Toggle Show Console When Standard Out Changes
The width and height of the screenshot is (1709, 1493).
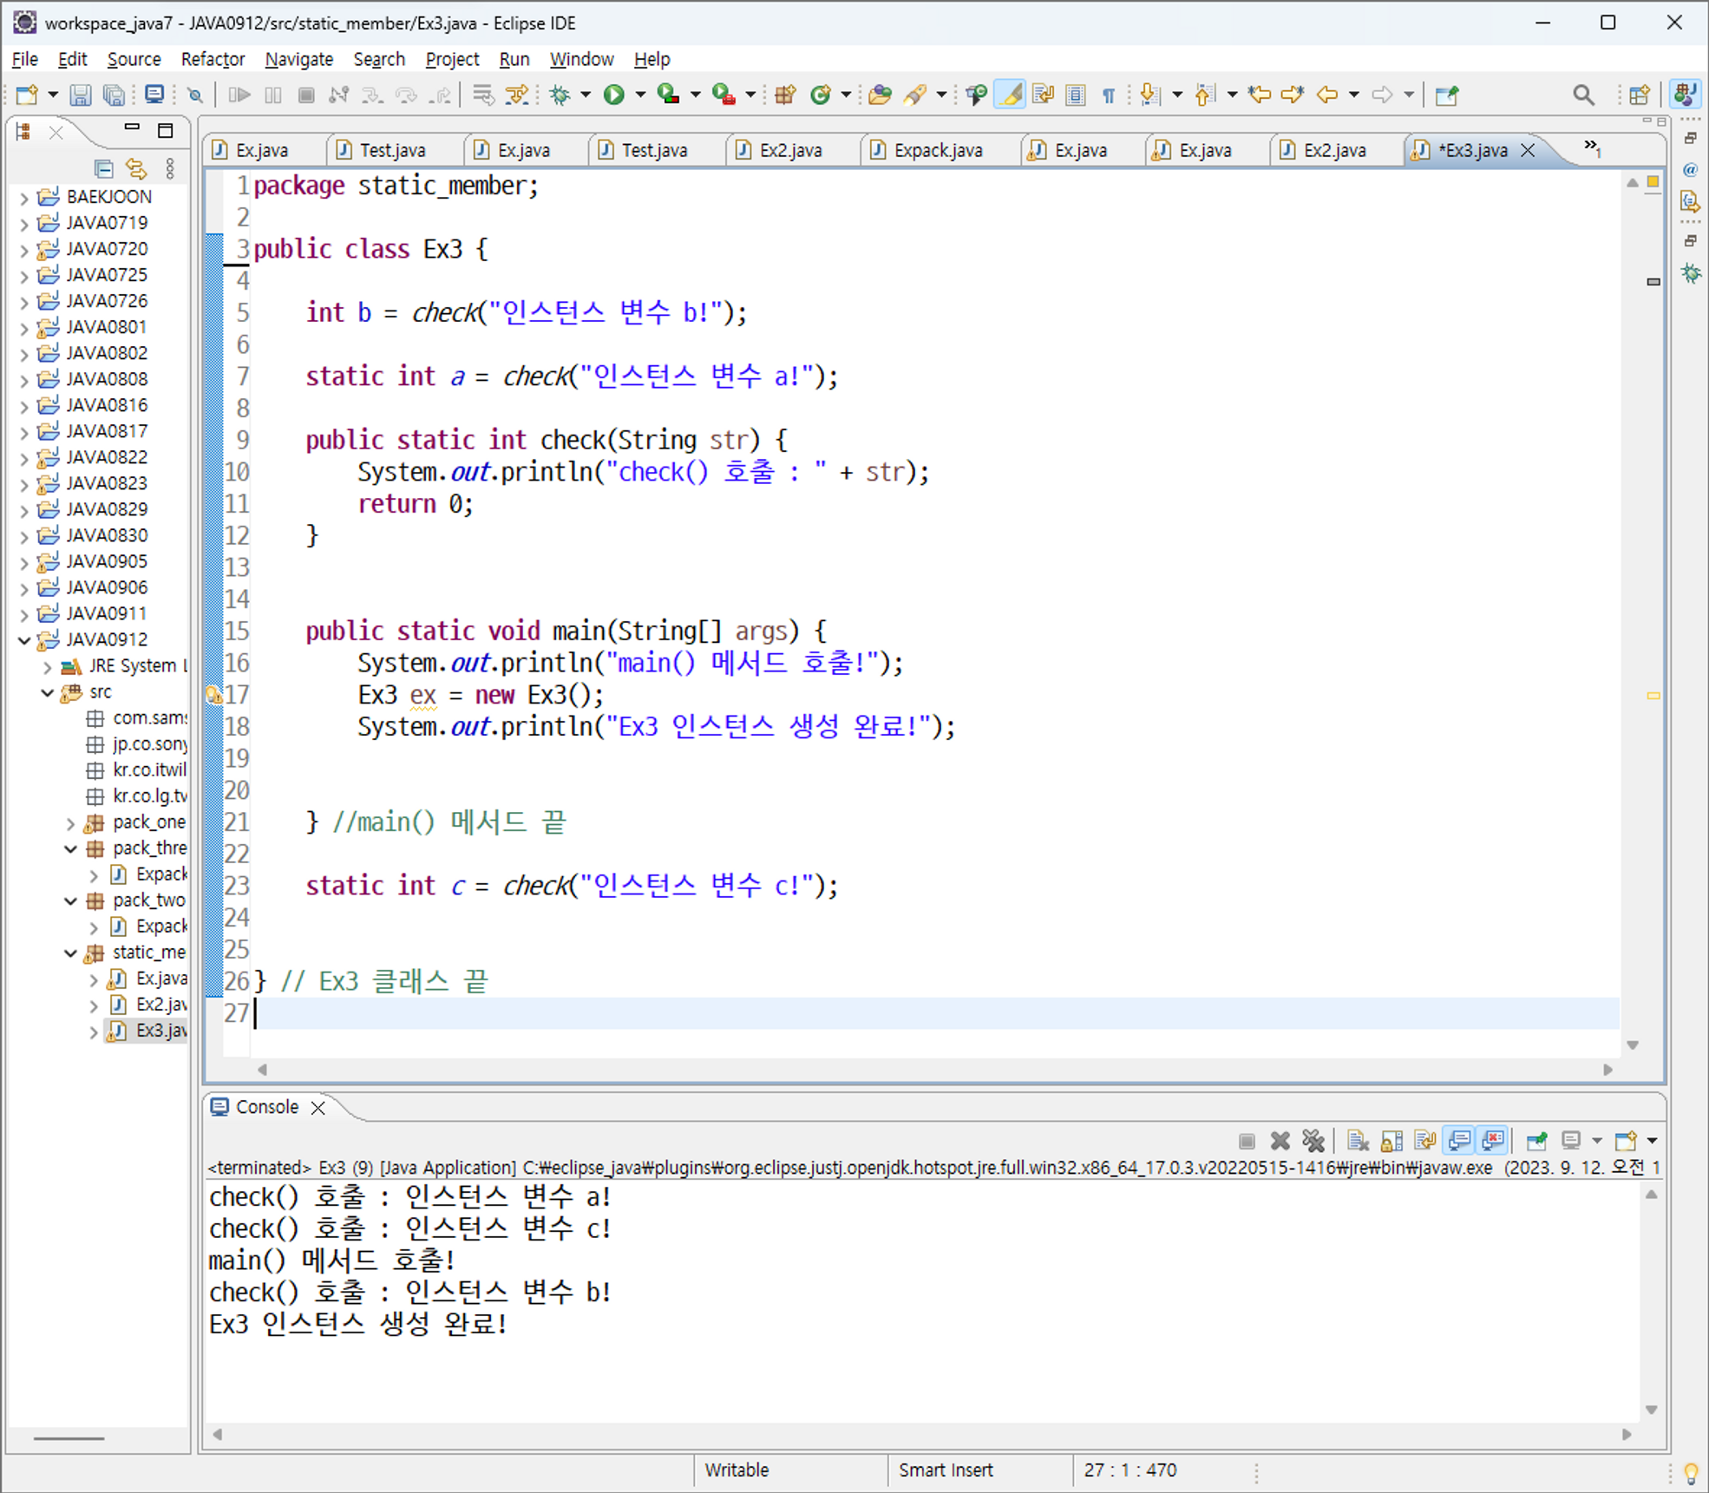[x=1460, y=1141]
